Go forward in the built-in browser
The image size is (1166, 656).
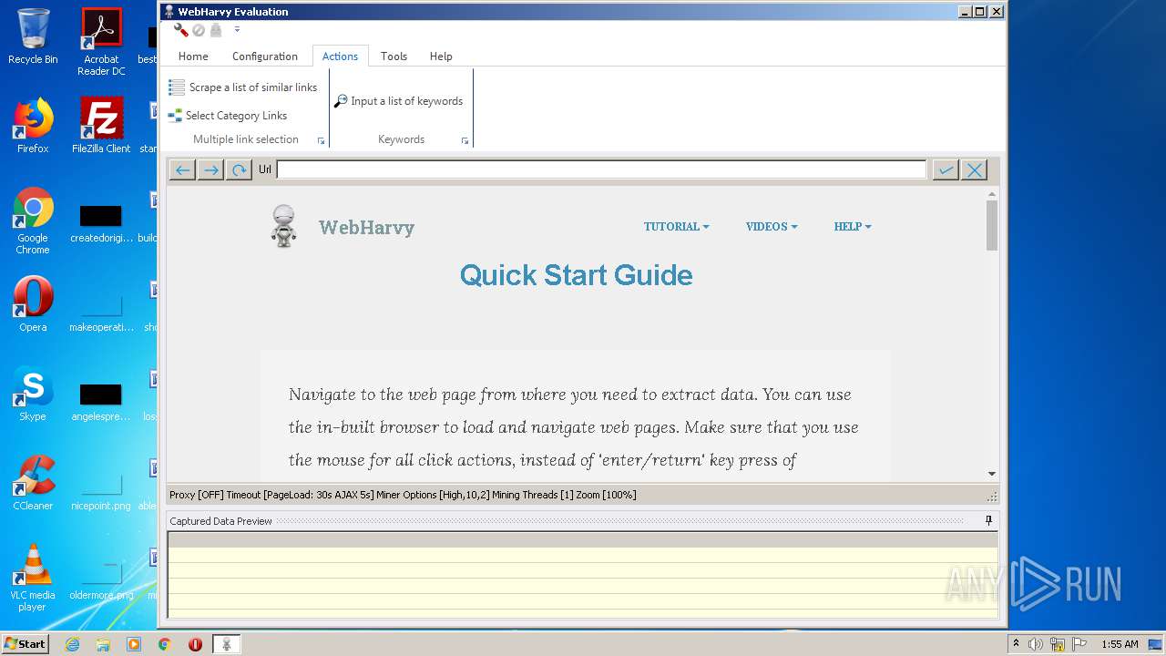(x=210, y=170)
